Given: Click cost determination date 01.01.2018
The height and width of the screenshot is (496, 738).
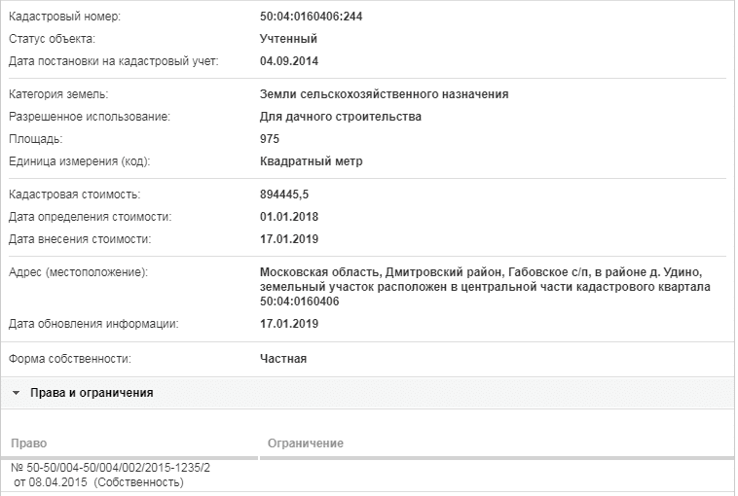Looking at the screenshot, I should tap(289, 217).
